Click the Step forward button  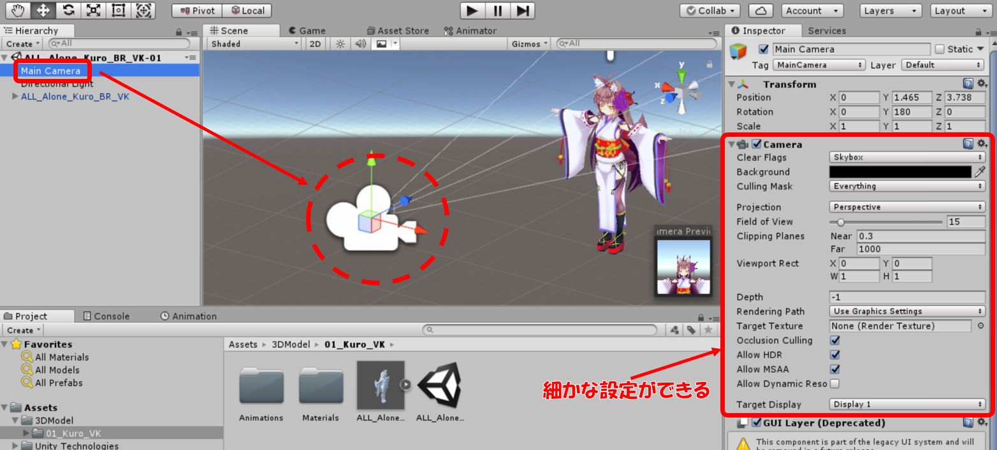[x=522, y=10]
